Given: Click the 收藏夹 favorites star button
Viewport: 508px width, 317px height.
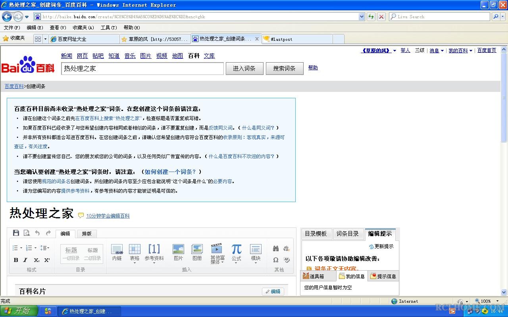Looking at the screenshot, I should click(x=14, y=38).
